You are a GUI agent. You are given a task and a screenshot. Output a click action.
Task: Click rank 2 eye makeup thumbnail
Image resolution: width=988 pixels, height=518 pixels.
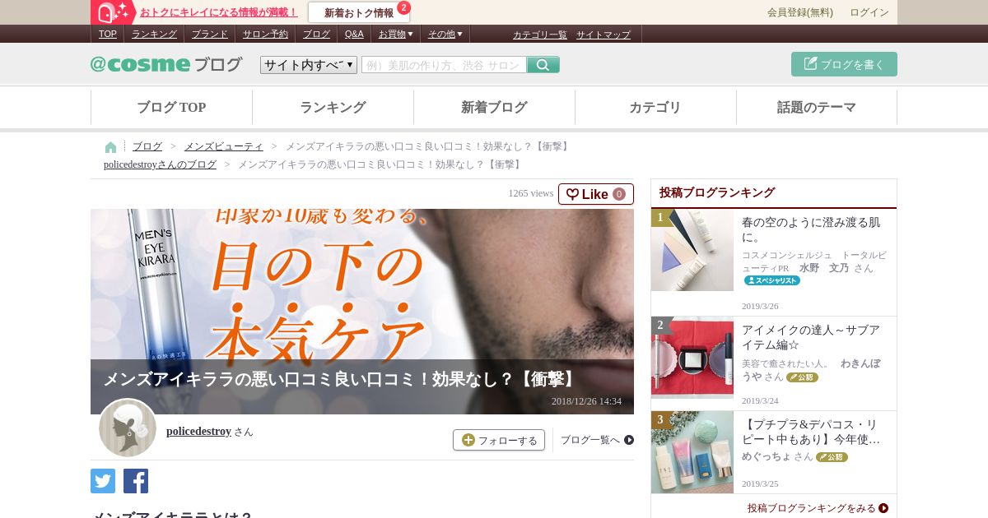pyautogui.click(x=692, y=358)
